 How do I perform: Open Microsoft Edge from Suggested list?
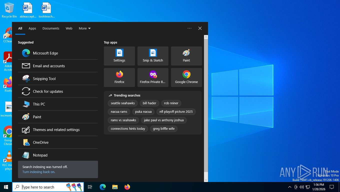[x=58, y=53]
